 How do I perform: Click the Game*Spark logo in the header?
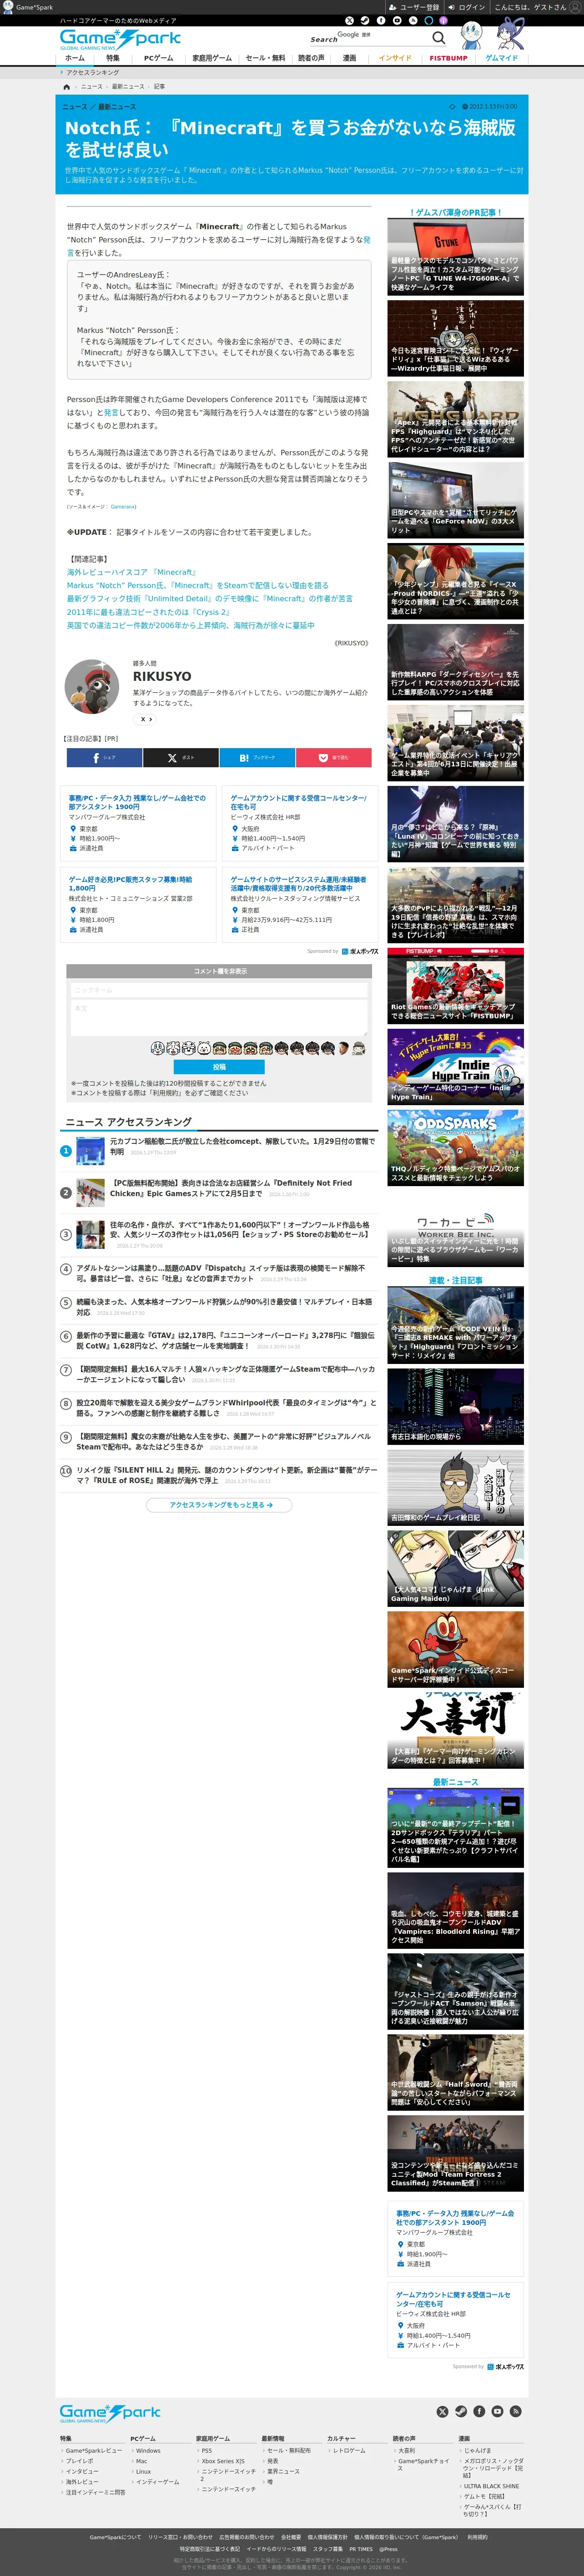[120, 39]
